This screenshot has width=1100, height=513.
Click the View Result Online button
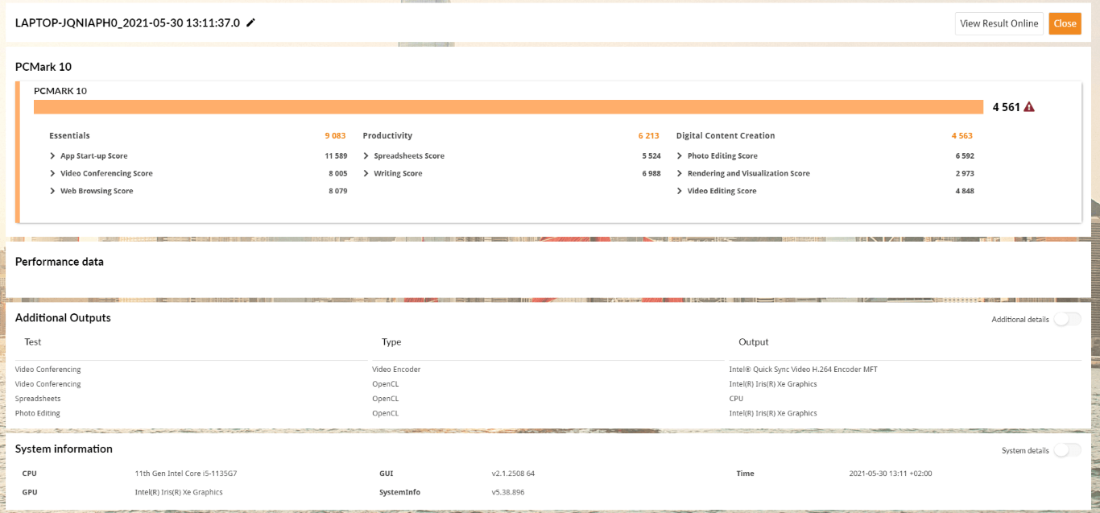(999, 23)
